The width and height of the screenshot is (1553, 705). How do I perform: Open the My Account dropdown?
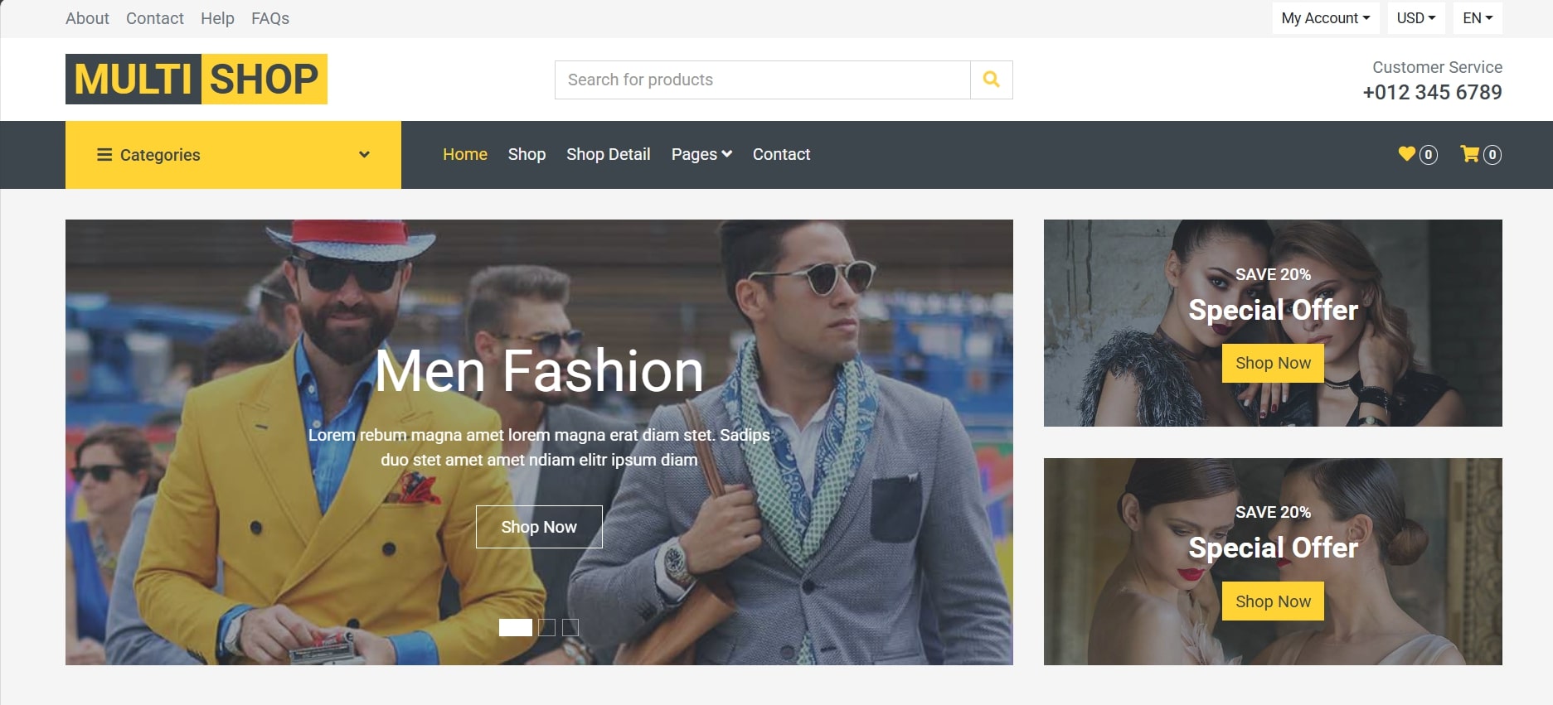[x=1326, y=18]
